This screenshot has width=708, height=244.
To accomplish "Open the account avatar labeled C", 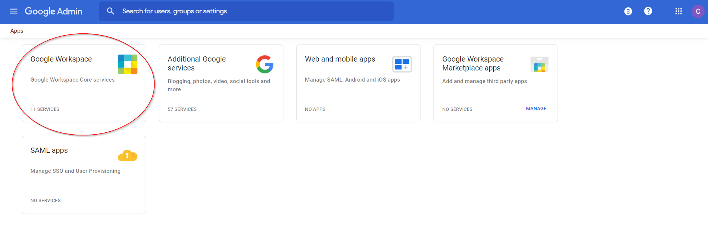I will [x=698, y=11].
